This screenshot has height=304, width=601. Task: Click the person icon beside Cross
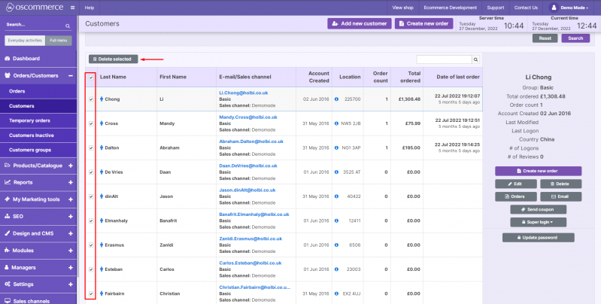(x=101, y=123)
